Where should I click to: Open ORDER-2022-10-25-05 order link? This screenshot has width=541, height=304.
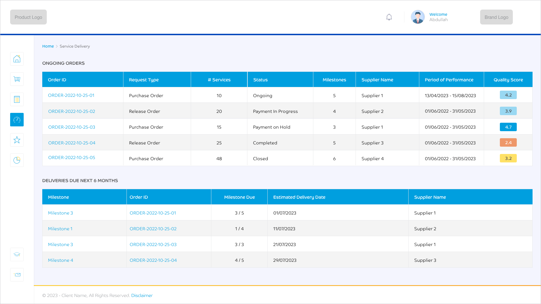[x=72, y=158]
